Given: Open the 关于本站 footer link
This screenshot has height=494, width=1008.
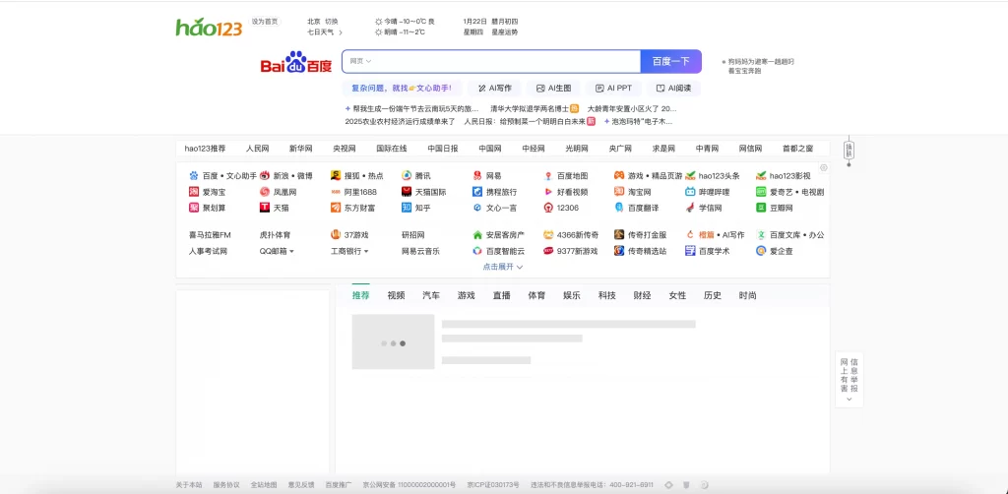Looking at the screenshot, I should [x=189, y=485].
